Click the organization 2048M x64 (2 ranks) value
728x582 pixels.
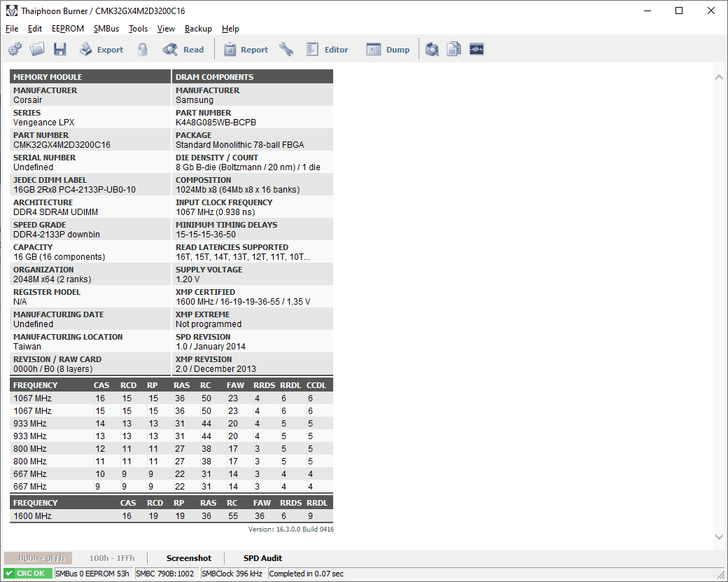(52, 279)
